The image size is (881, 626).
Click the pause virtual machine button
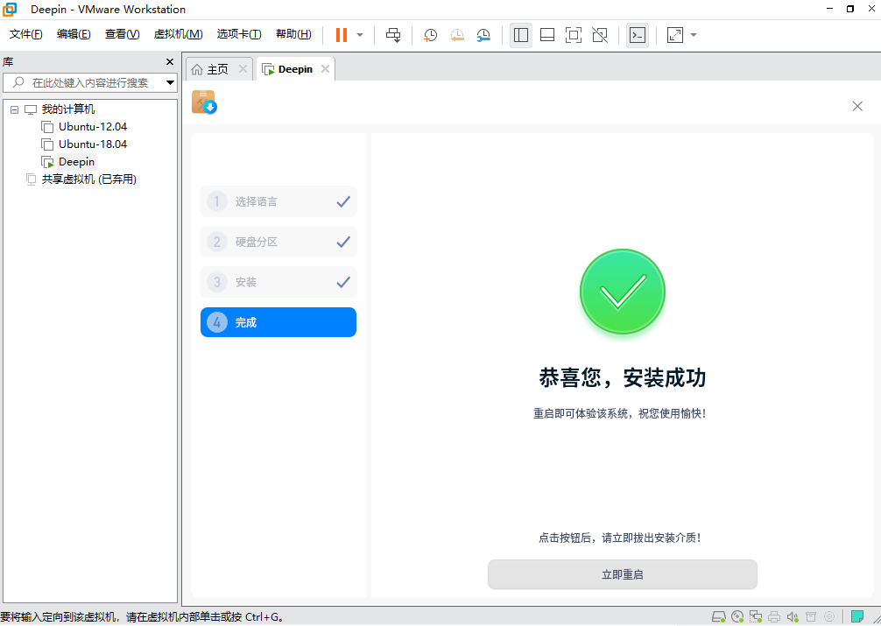tap(341, 35)
